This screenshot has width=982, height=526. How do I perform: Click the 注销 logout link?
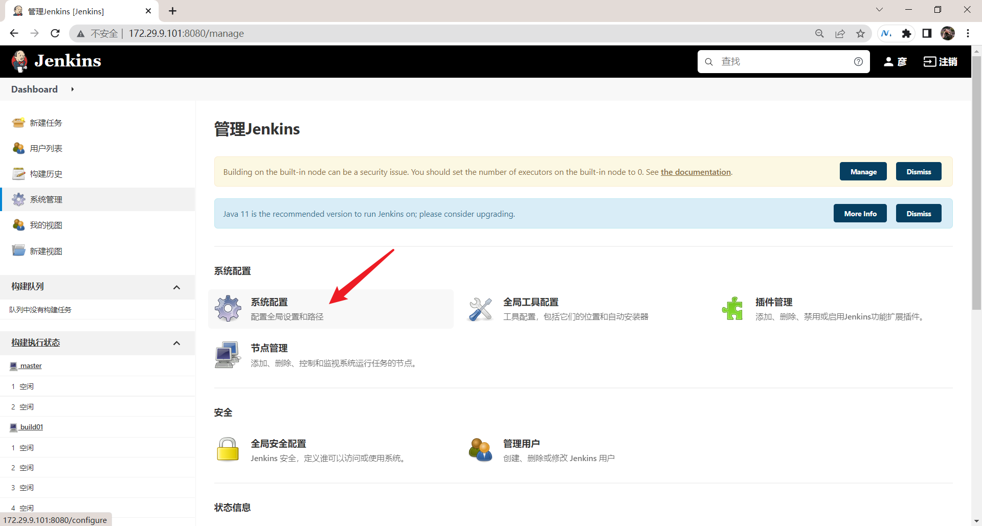(940, 62)
